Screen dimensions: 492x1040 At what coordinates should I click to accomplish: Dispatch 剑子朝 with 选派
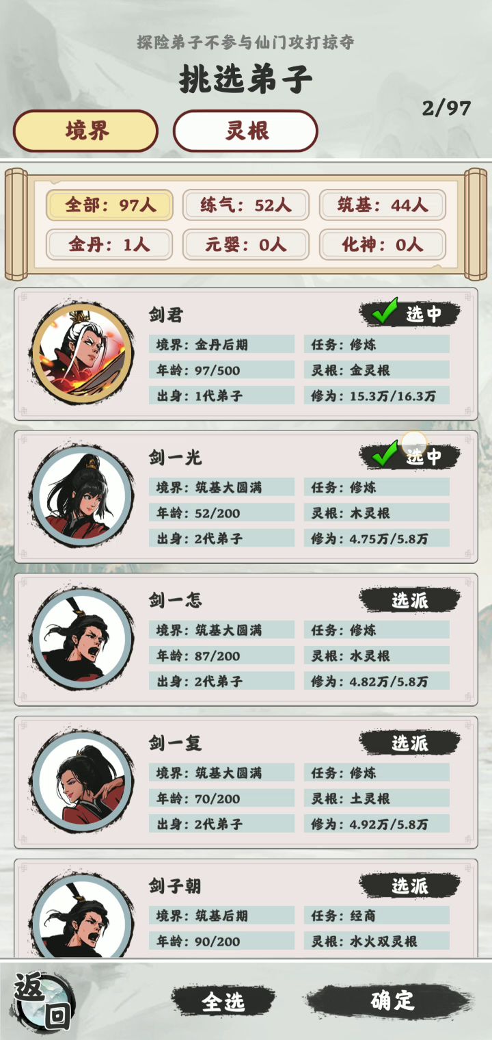point(410,886)
